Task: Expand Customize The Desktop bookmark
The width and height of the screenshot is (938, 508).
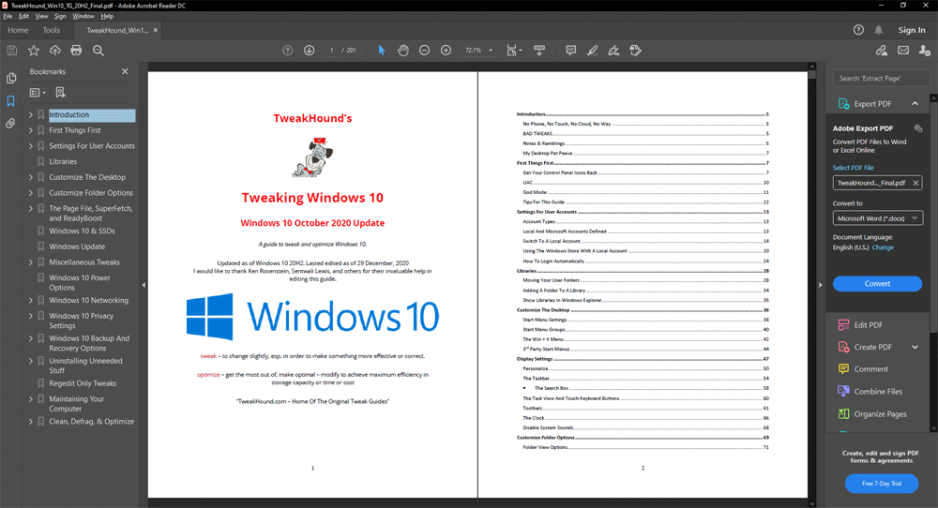Action: click(31, 177)
